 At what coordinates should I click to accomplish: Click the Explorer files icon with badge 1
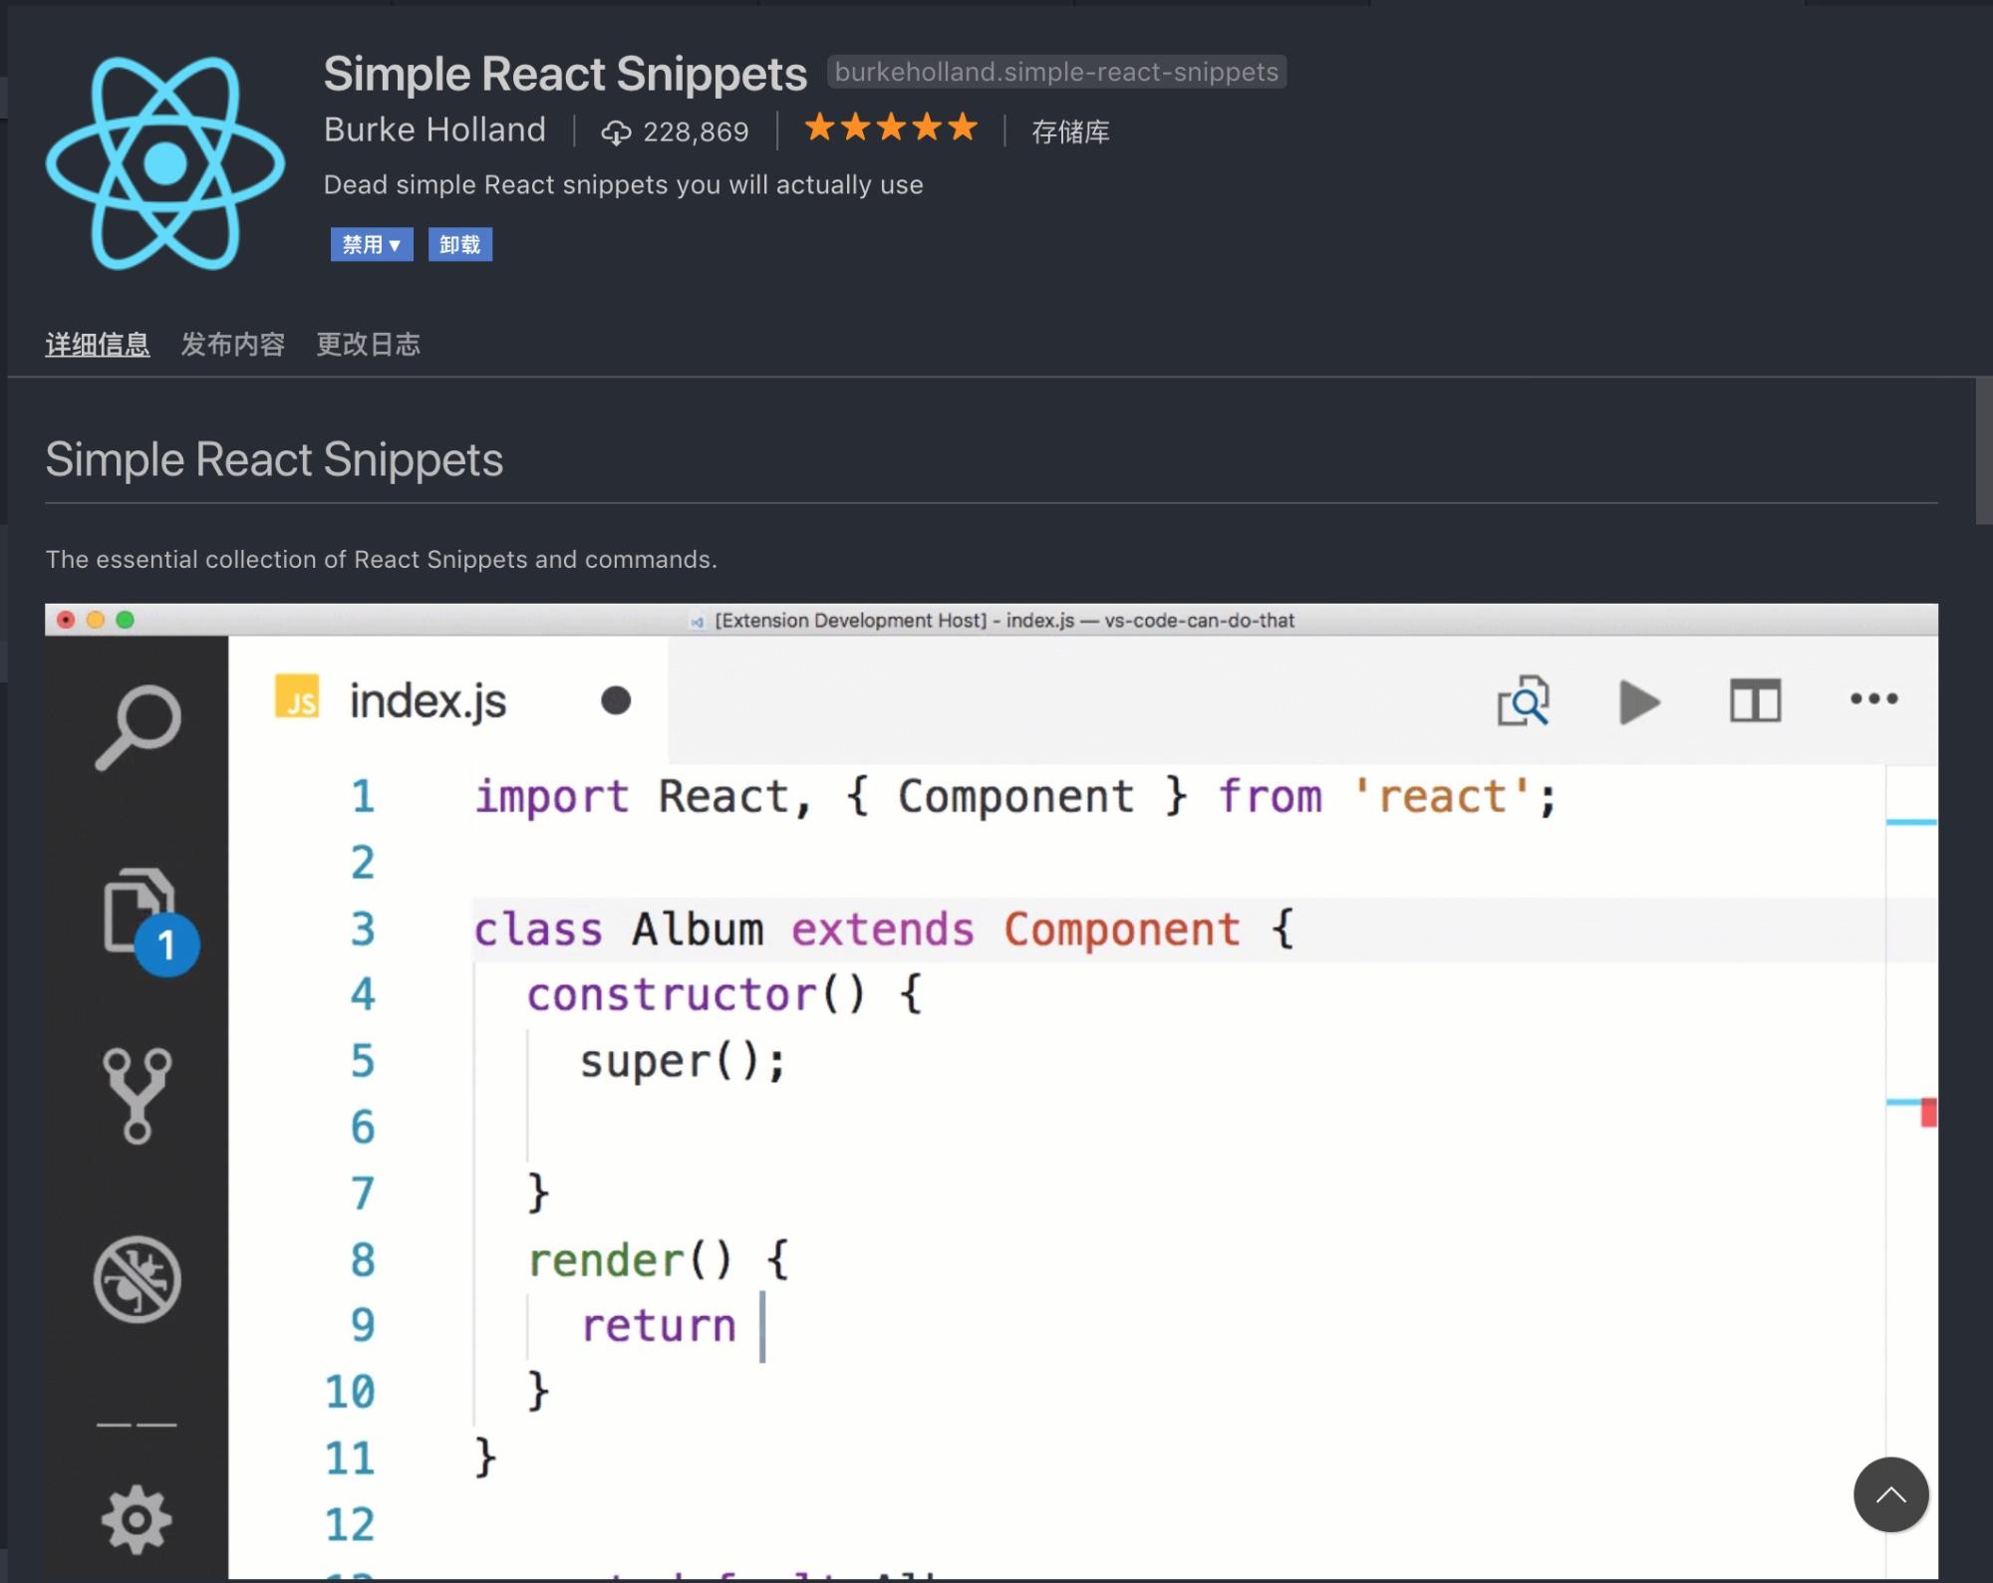tap(150, 920)
